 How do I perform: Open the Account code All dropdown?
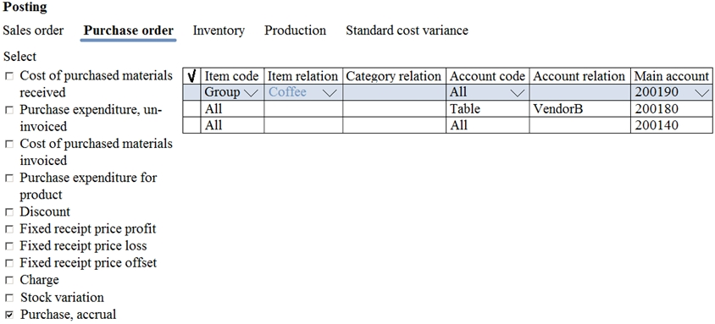517,93
